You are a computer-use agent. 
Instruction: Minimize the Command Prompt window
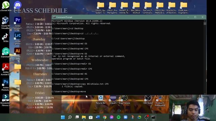pos(188,17)
